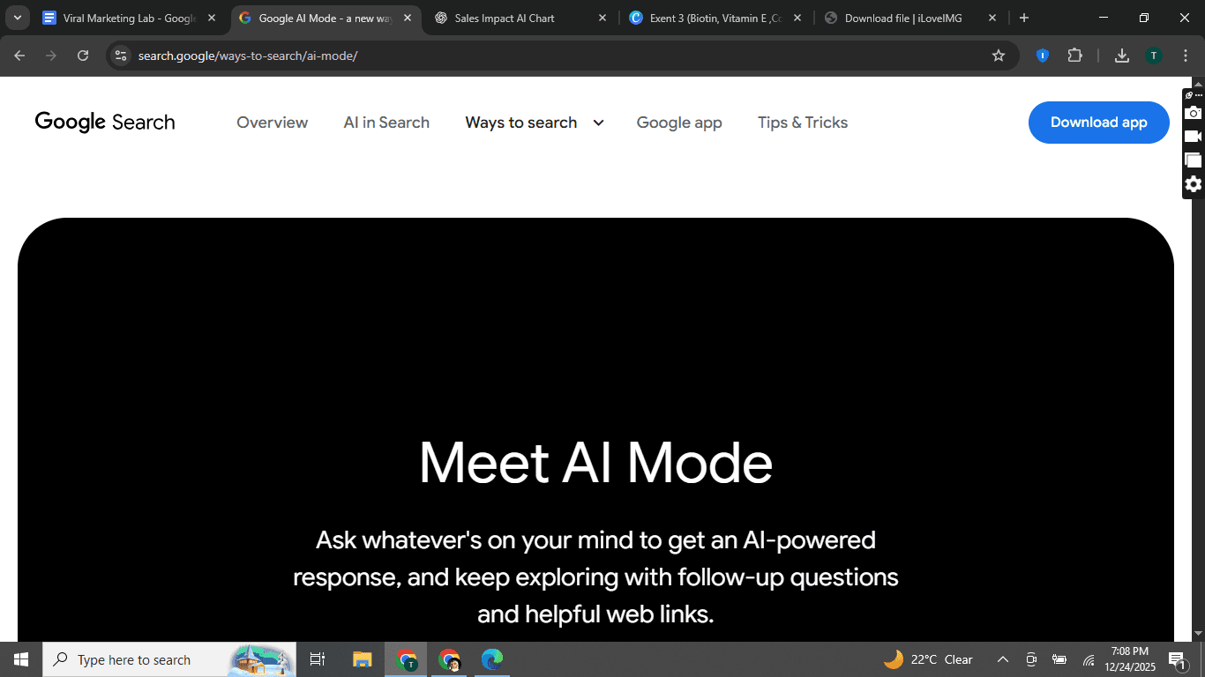Screen dimensions: 1205x677
Task: Open the weather 22°C Clear widget
Action: pos(928,659)
